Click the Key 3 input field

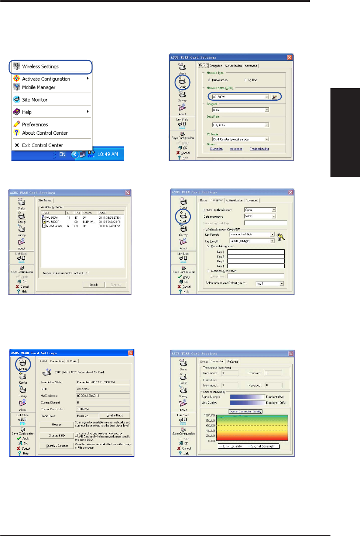(x=256, y=261)
